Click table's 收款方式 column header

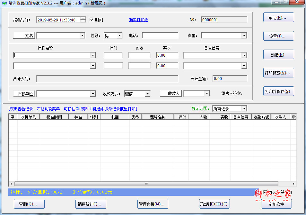tap(261, 117)
